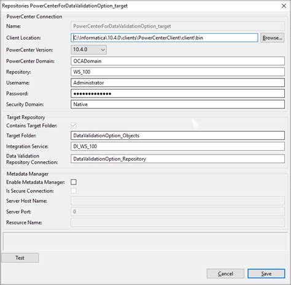Click the 'PowerCenter Version:' label
Screen dimensions: 291x285
click(29, 50)
